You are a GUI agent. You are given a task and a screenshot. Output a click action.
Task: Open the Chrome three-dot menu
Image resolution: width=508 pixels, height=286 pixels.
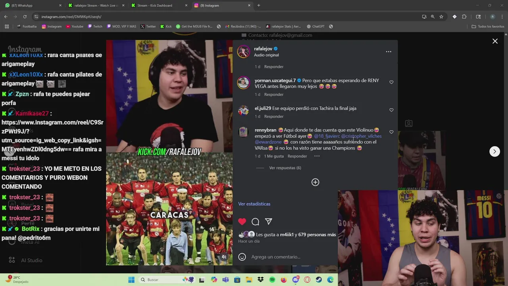(x=502, y=17)
